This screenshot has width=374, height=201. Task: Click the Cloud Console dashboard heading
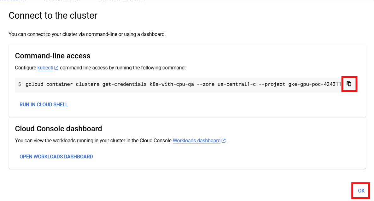coord(58,129)
